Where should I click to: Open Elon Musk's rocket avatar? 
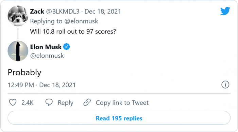coord(18,51)
